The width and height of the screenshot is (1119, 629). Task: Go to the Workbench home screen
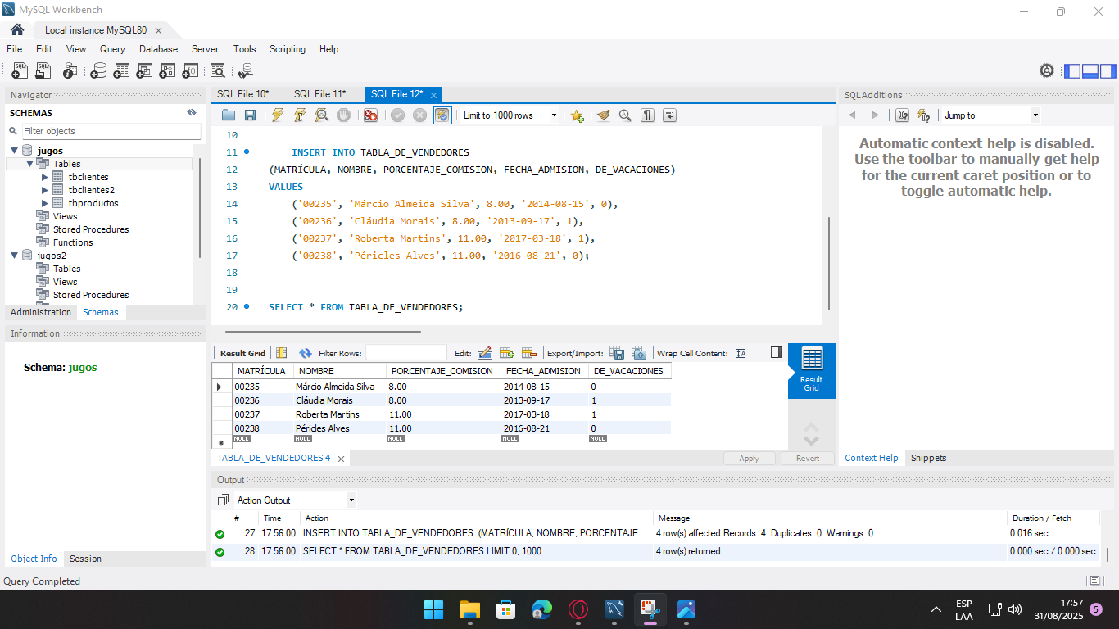[17, 29]
